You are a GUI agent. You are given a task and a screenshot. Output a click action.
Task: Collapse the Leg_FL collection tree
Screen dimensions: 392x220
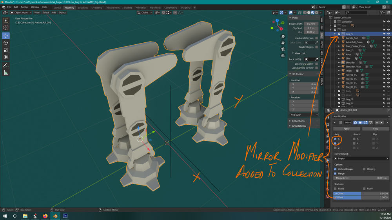335,34
